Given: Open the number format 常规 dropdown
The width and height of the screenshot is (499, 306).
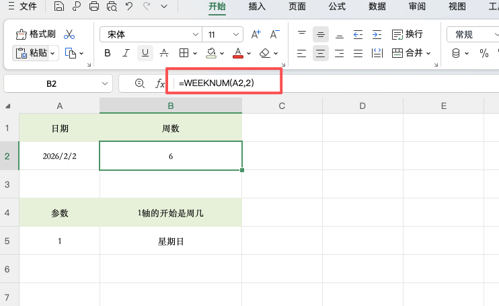Looking at the screenshot, I should coord(471,34).
